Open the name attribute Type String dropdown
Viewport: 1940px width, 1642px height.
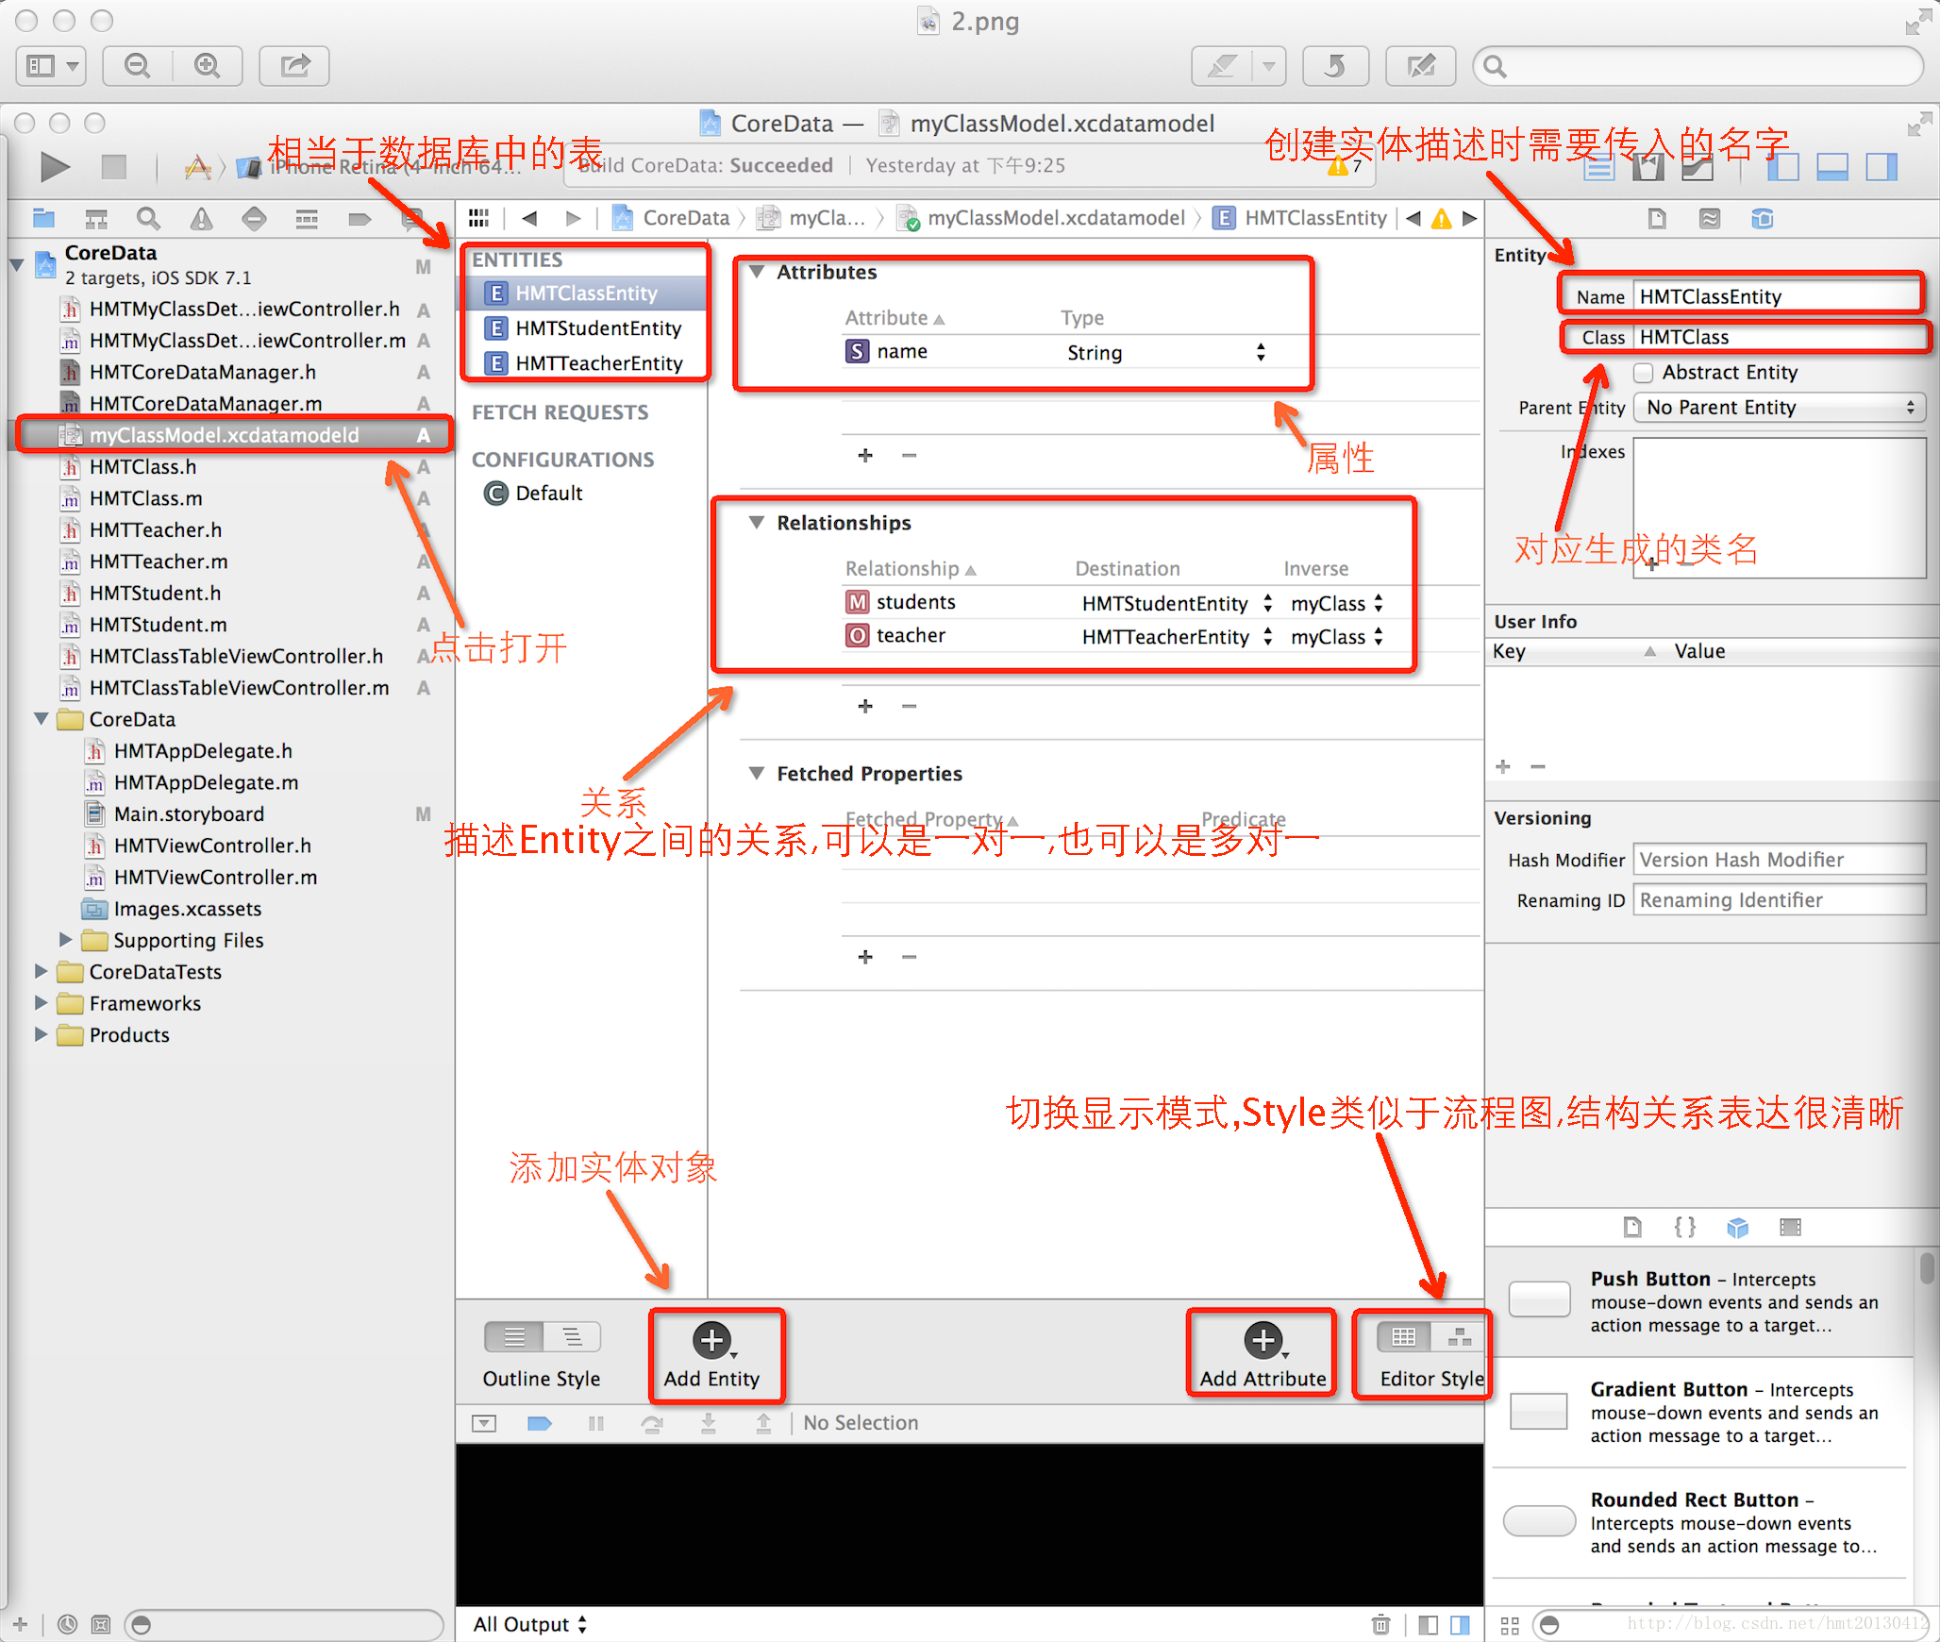point(1165,353)
